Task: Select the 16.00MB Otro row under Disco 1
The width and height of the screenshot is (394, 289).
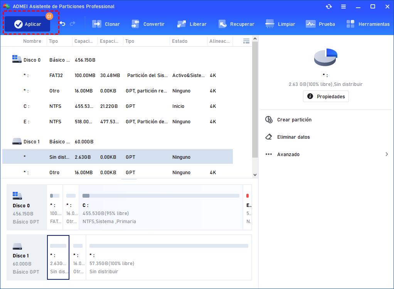Action: [x=118, y=173]
